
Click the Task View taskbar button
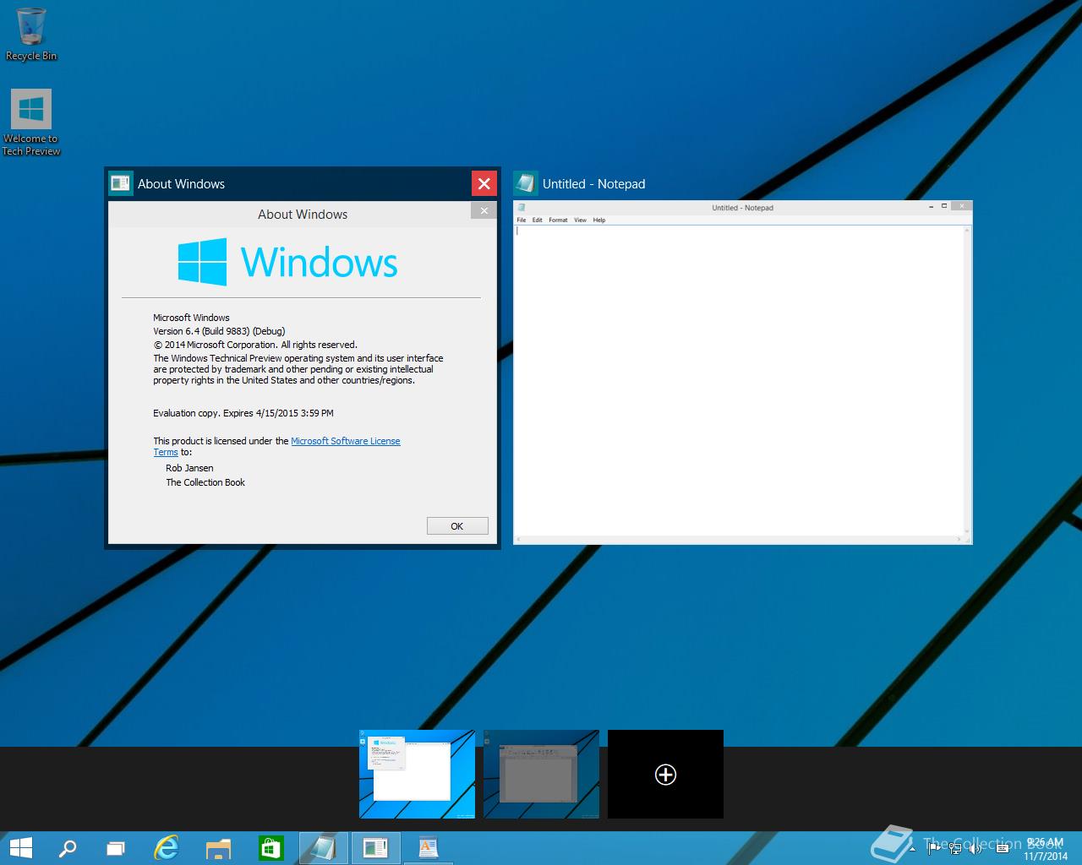coord(116,848)
